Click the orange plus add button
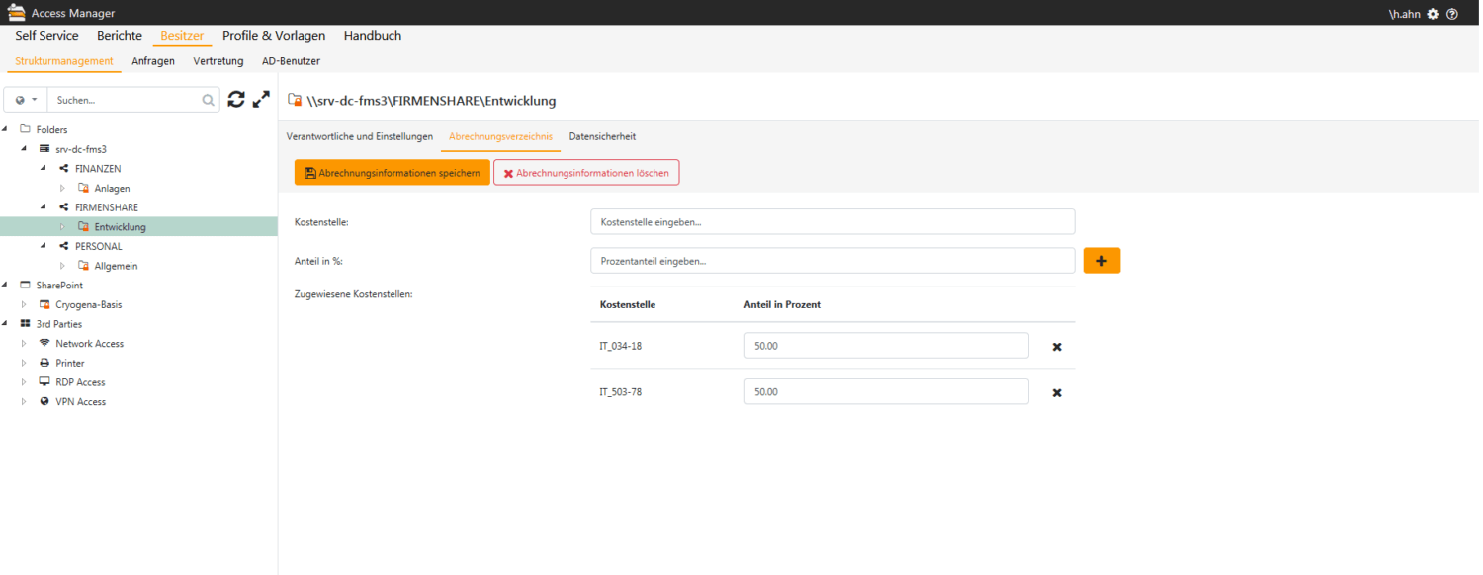Screen dimensions: 1483x575 tap(1101, 261)
